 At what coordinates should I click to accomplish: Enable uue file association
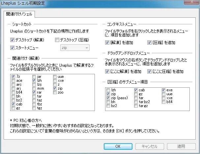55,77
